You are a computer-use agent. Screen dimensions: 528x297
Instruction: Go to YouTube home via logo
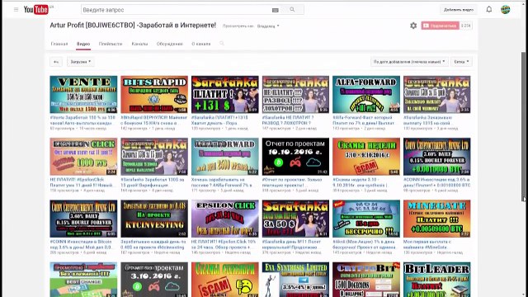click(x=36, y=9)
